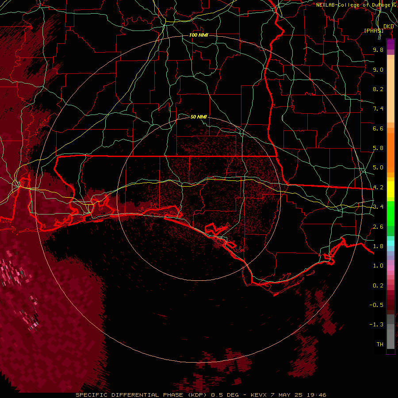
Task: Click the cyan segment of color bar
Action: tap(390, 243)
